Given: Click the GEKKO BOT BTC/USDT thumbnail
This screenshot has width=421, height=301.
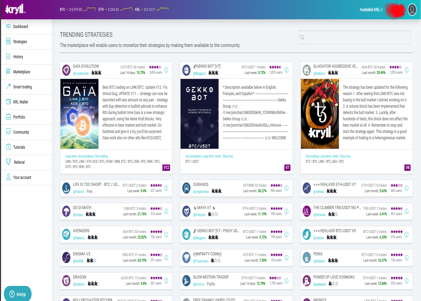Looking at the screenshot, I should (200, 114).
